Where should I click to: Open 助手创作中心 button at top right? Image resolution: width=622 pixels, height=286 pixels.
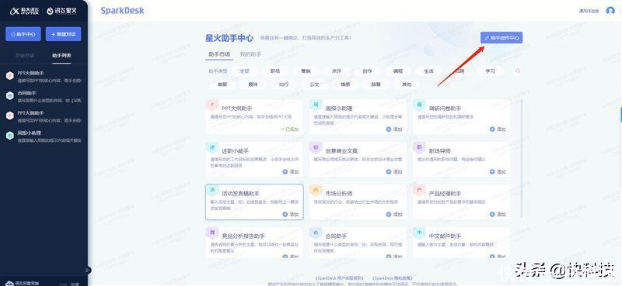[501, 37]
